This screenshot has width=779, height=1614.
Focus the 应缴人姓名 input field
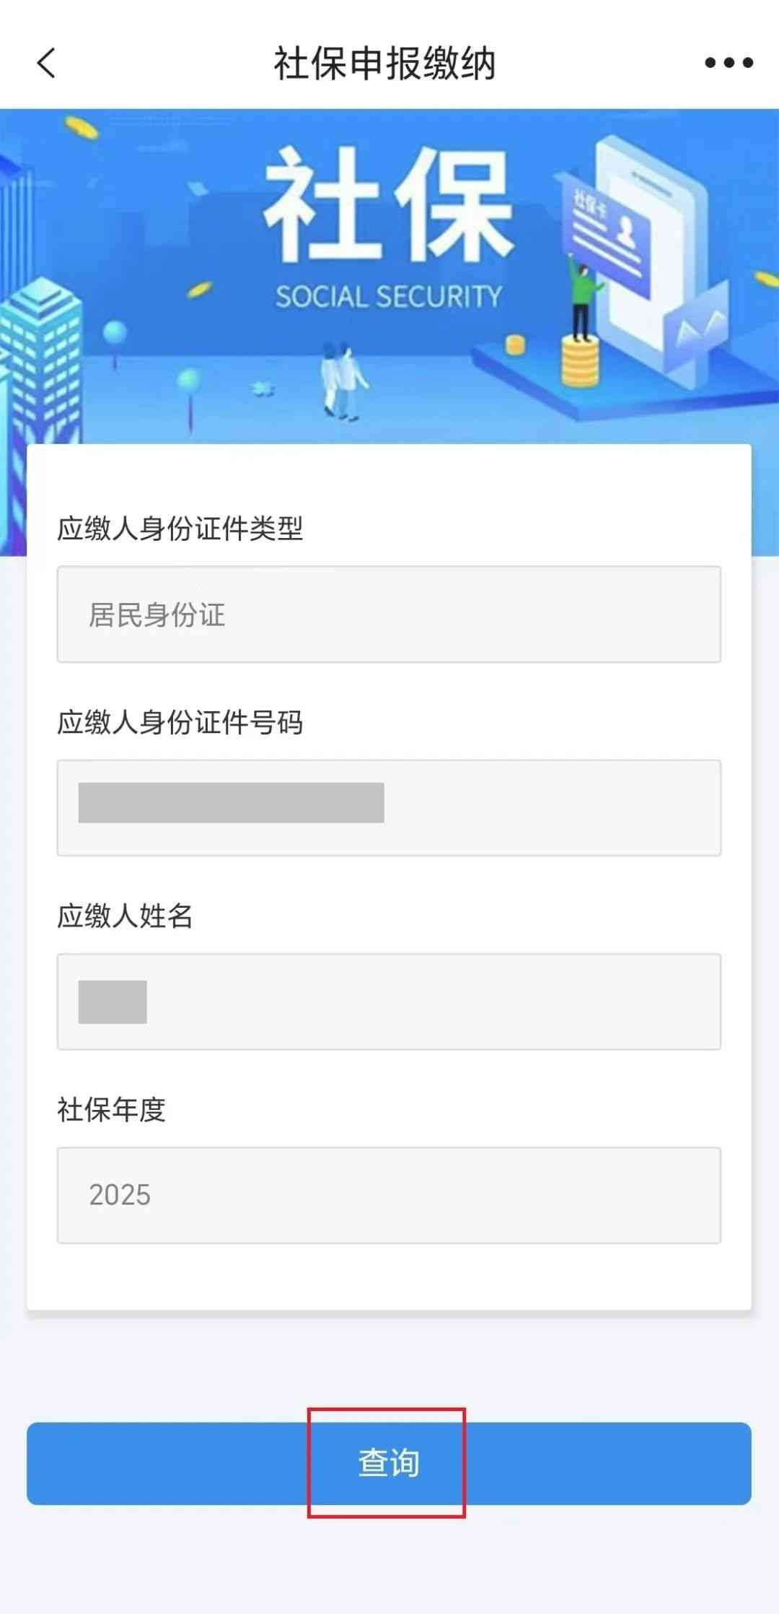coord(389,1002)
